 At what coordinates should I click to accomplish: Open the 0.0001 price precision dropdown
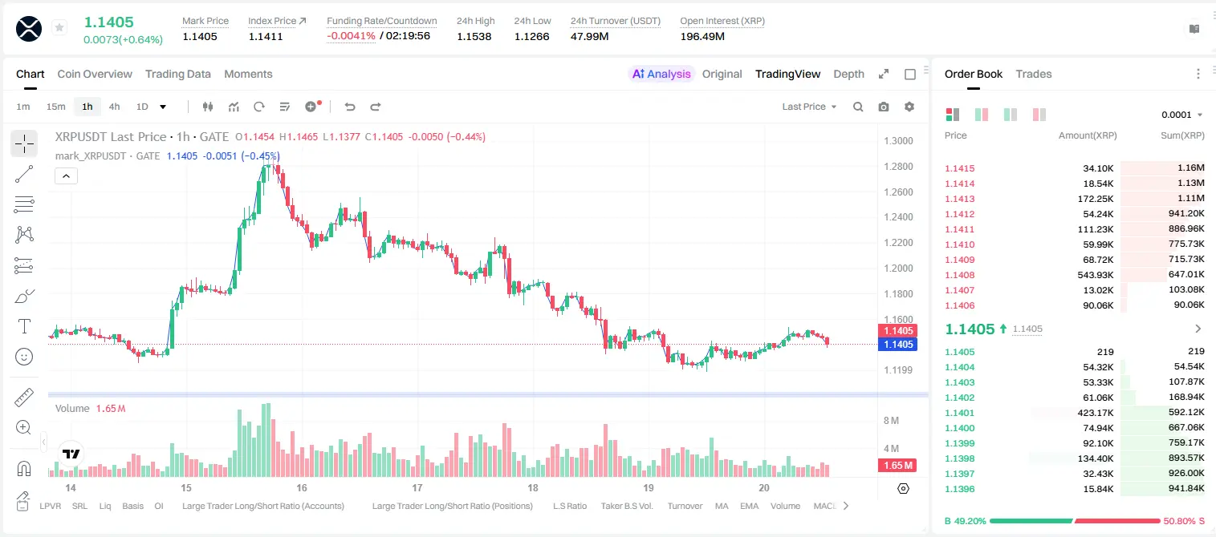point(1181,115)
